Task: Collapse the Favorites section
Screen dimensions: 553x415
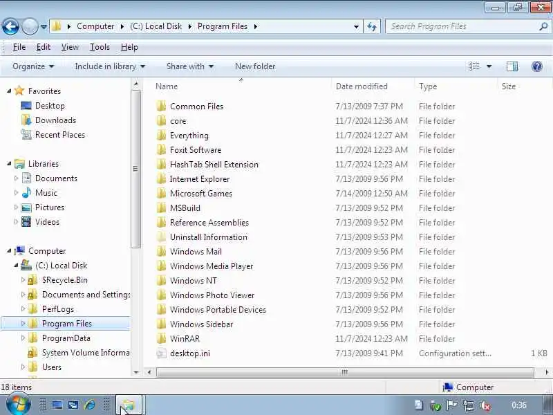Action: [x=9, y=91]
